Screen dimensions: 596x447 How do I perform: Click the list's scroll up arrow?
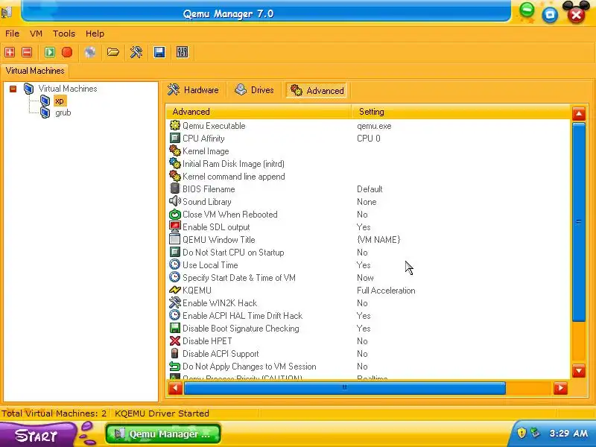[579, 114]
